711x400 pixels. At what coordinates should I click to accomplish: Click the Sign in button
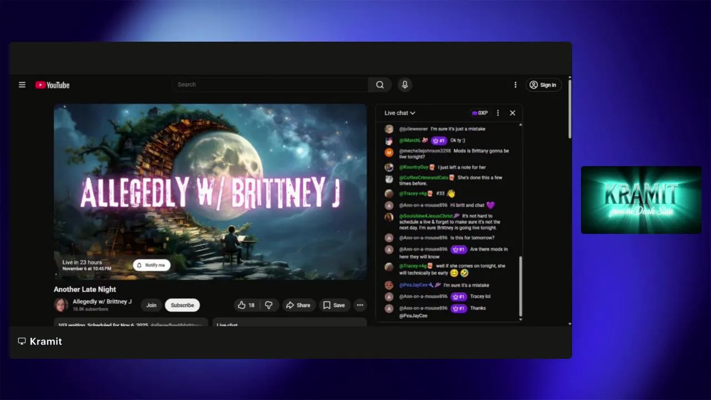click(x=543, y=85)
